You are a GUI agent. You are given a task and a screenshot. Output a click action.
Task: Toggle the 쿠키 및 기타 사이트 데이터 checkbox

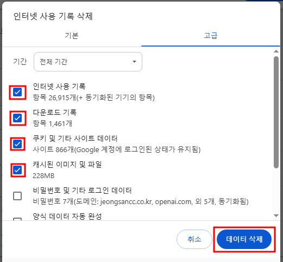pos(17,144)
